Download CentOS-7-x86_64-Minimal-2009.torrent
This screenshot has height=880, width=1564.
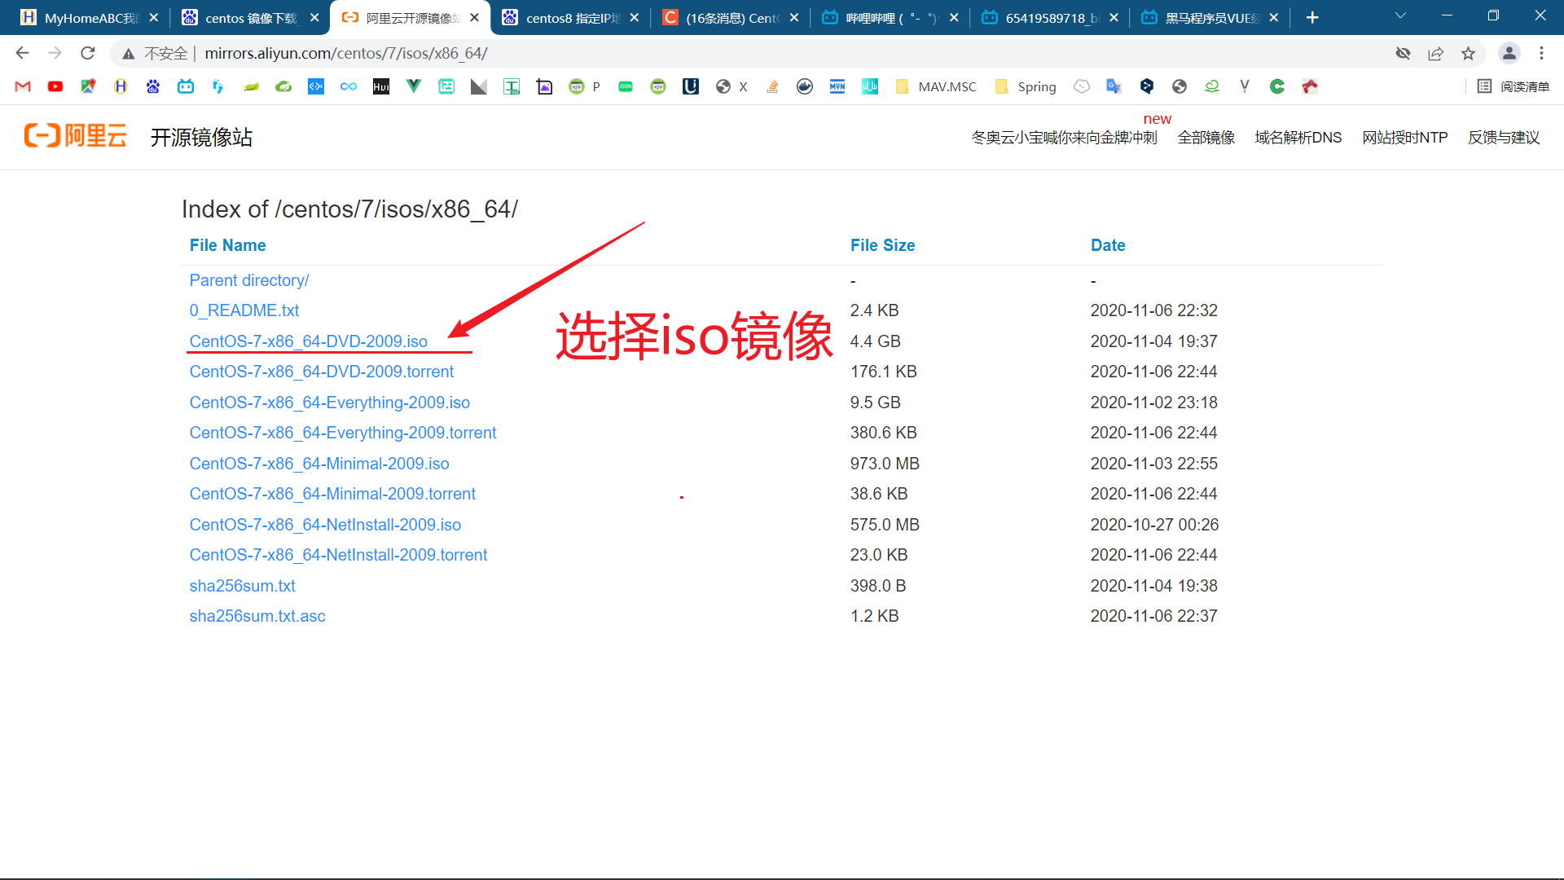332,494
